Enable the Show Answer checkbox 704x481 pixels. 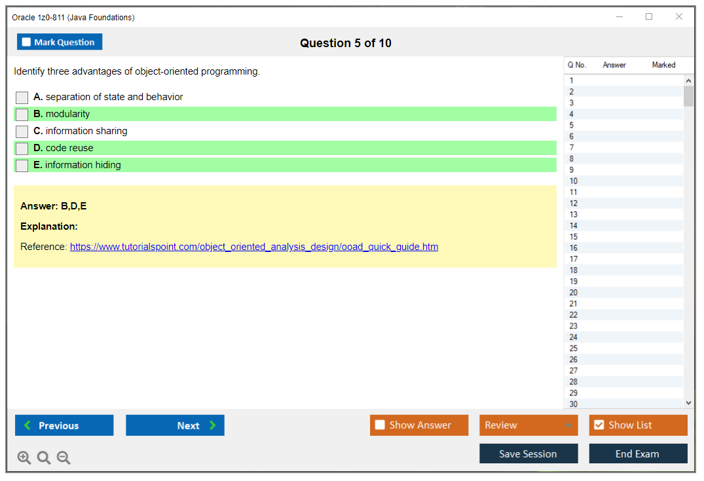click(380, 425)
